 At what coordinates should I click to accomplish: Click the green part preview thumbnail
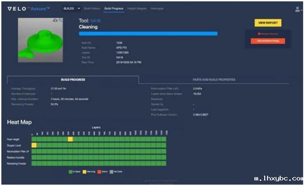(x=40, y=40)
